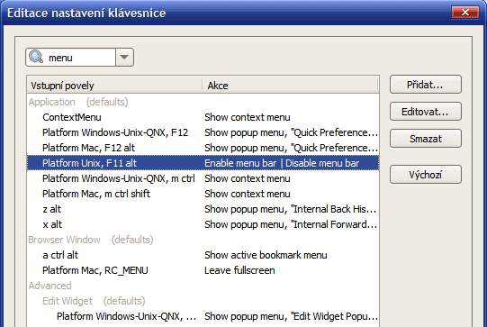Click the Přidat... button
487x327 pixels.
pyautogui.click(x=426, y=85)
